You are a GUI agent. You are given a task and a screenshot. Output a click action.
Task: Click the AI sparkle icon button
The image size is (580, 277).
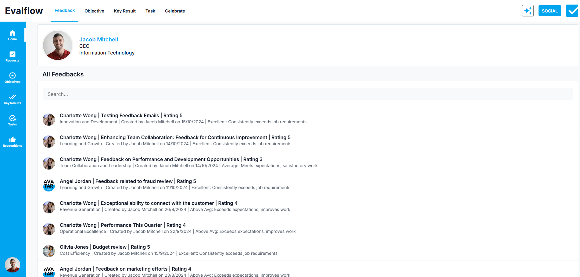click(x=528, y=11)
